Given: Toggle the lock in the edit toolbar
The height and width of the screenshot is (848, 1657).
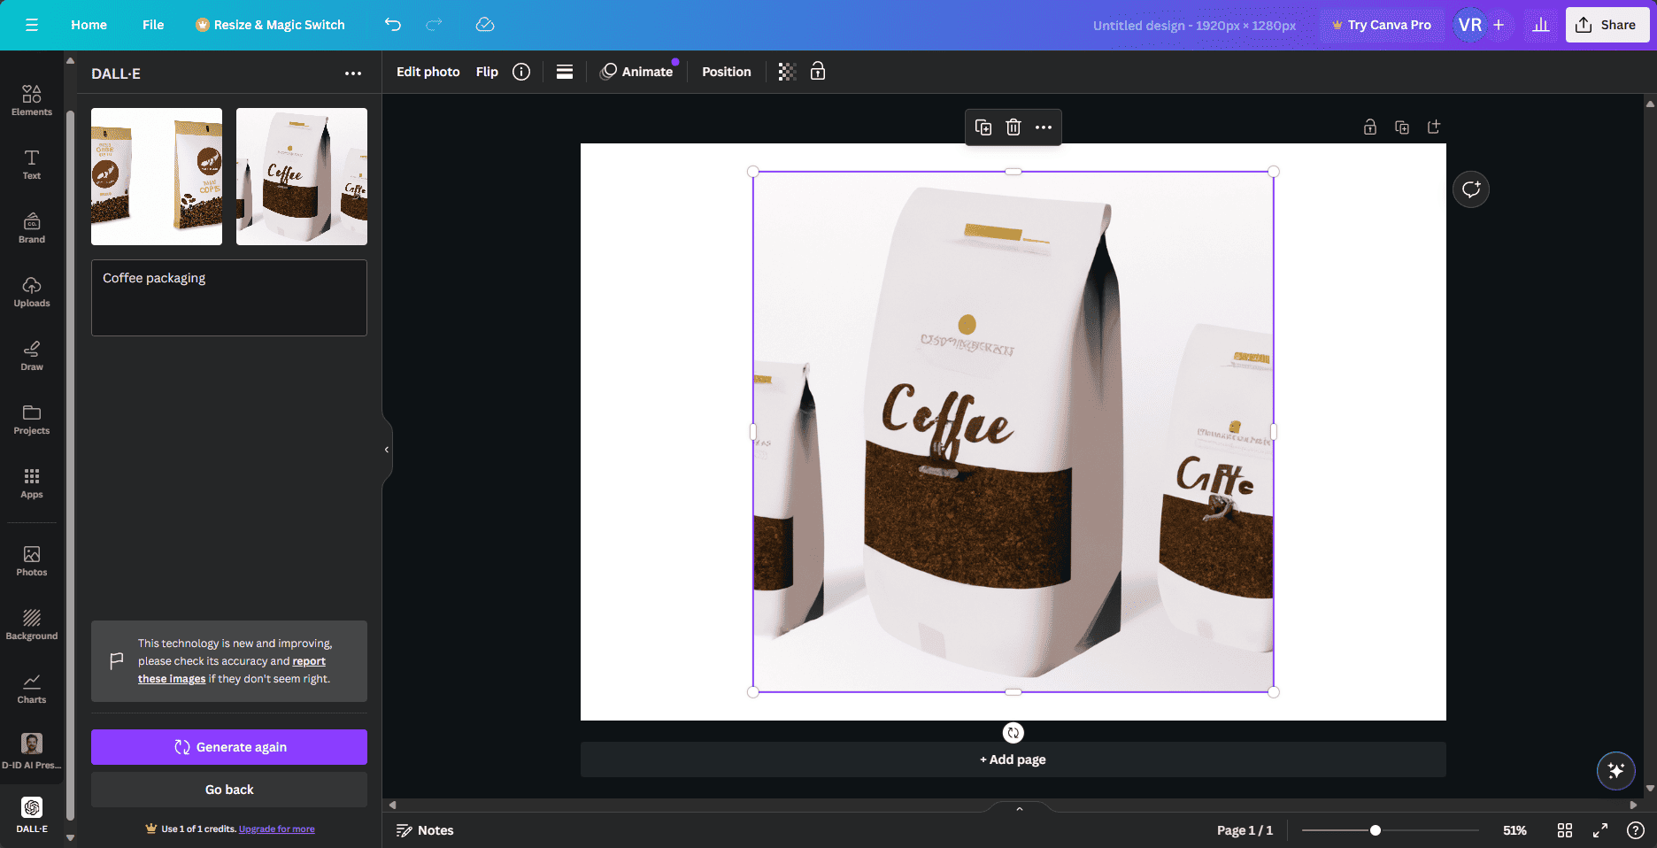Looking at the screenshot, I should click(x=818, y=72).
